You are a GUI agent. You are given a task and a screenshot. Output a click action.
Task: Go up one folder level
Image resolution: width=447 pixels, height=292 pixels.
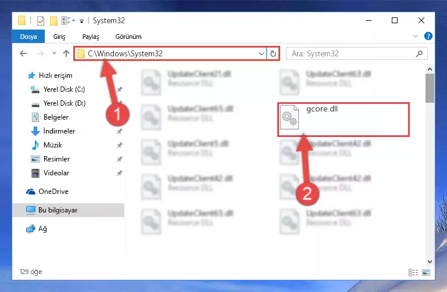click(66, 53)
